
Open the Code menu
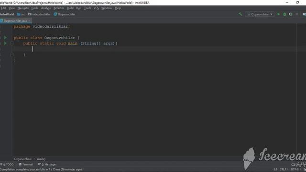(35, 8)
